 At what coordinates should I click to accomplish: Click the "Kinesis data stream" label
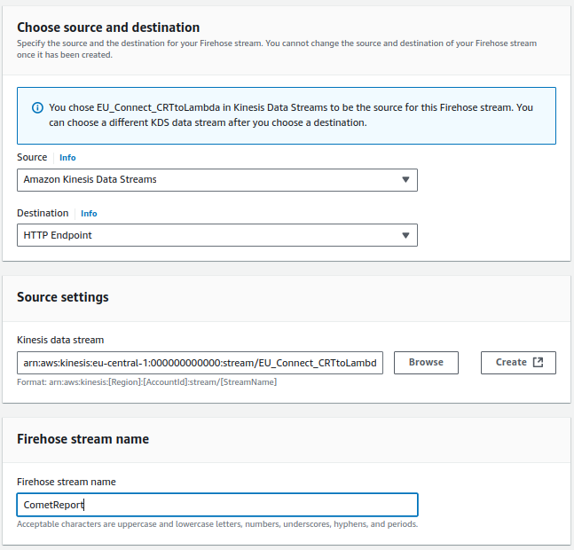tap(60, 340)
